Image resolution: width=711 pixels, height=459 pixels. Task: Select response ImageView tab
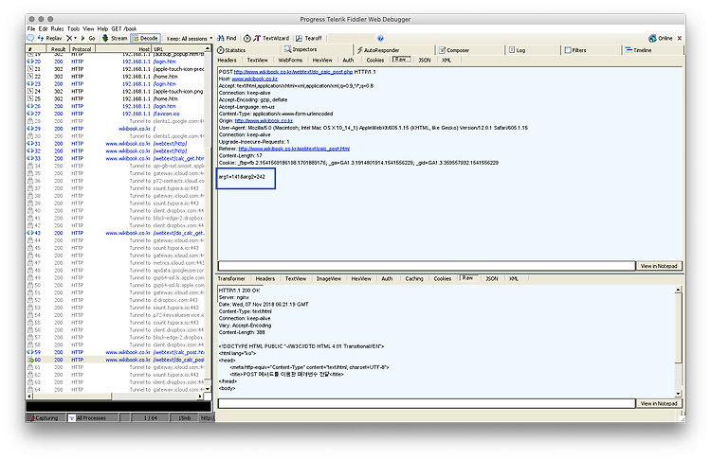tap(329, 279)
